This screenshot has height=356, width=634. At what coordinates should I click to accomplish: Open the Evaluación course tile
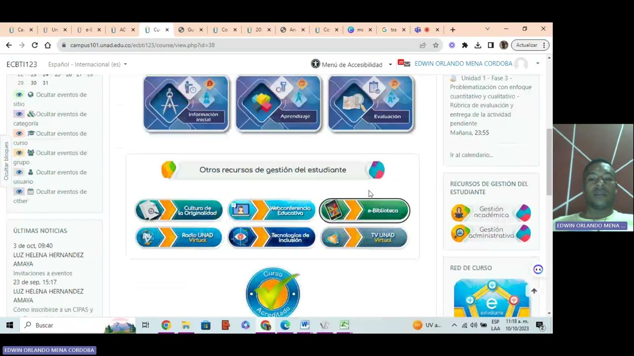(370, 103)
